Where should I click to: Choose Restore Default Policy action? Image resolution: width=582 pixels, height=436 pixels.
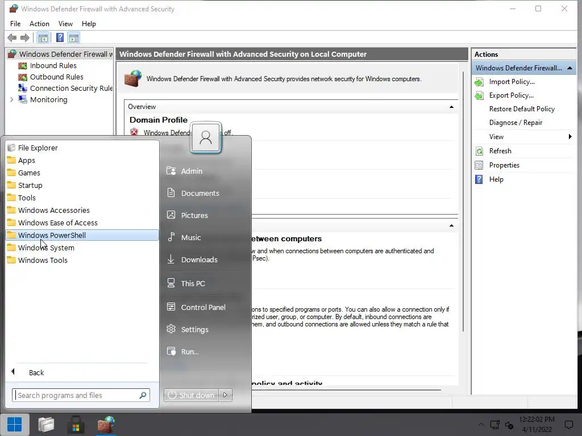pyautogui.click(x=522, y=109)
